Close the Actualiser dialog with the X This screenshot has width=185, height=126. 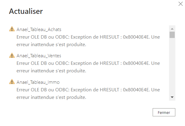tap(180, 4)
